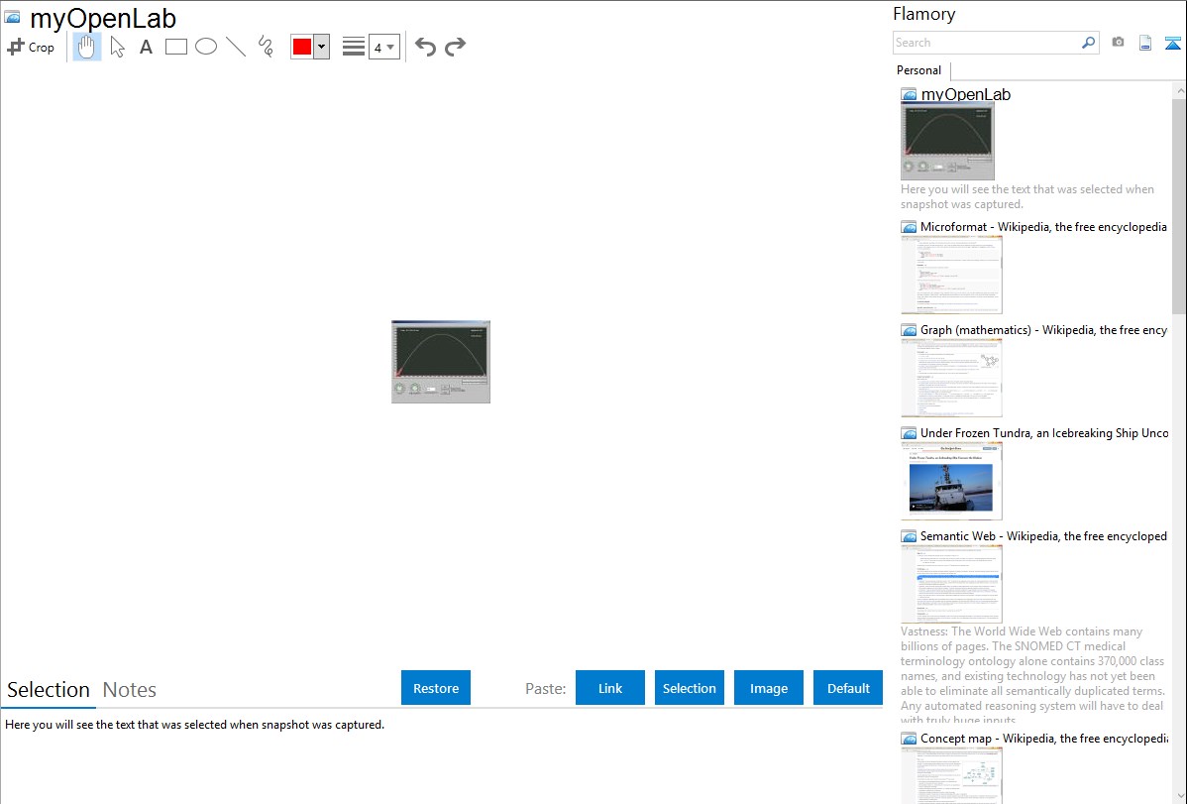Viewport: 1187px width, 804px height.
Task: Click the red color swatch
Action: [302, 47]
